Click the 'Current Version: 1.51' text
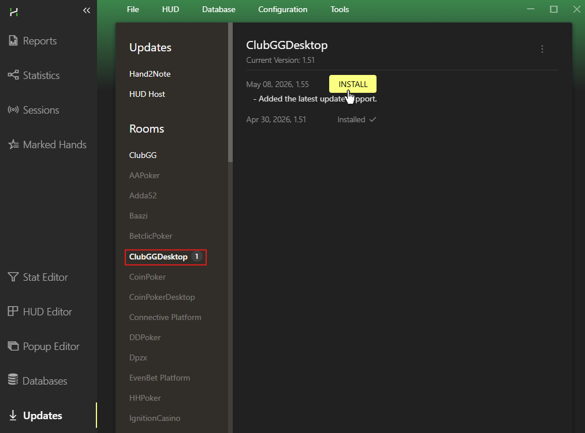585x433 pixels. [x=280, y=60]
